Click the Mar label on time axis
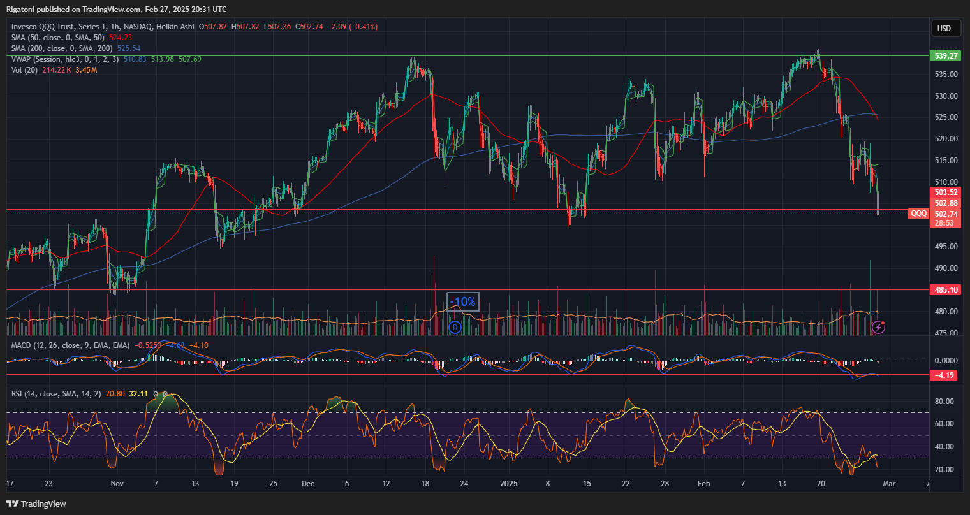The width and height of the screenshot is (970, 515). click(889, 484)
